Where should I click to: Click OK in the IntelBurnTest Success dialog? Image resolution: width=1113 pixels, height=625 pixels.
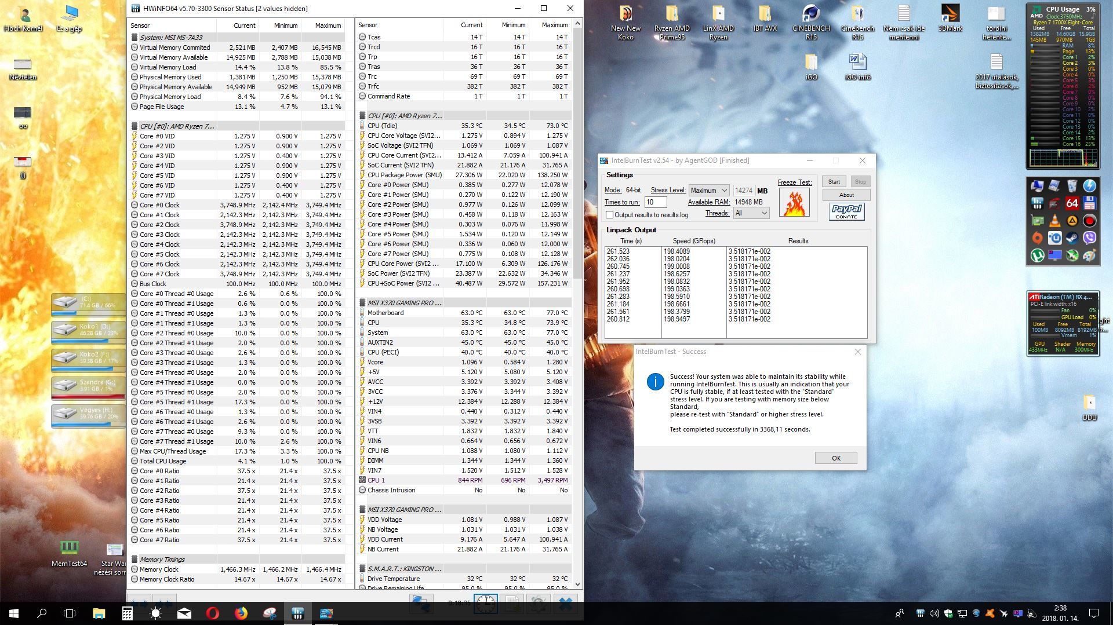(x=836, y=458)
